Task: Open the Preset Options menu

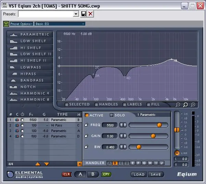Action: [21, 24]
